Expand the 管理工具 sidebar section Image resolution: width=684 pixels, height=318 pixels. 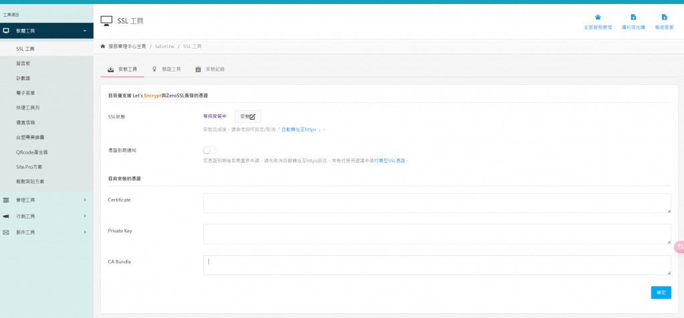click(x=47, y=200)
